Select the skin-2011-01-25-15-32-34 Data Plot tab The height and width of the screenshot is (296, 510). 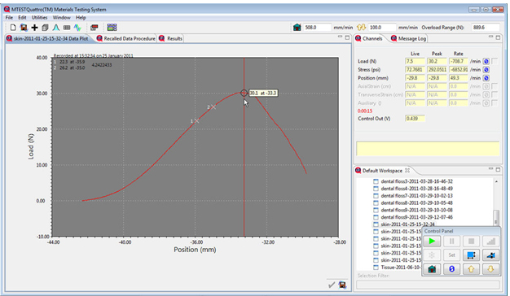(x=47, y=38)
